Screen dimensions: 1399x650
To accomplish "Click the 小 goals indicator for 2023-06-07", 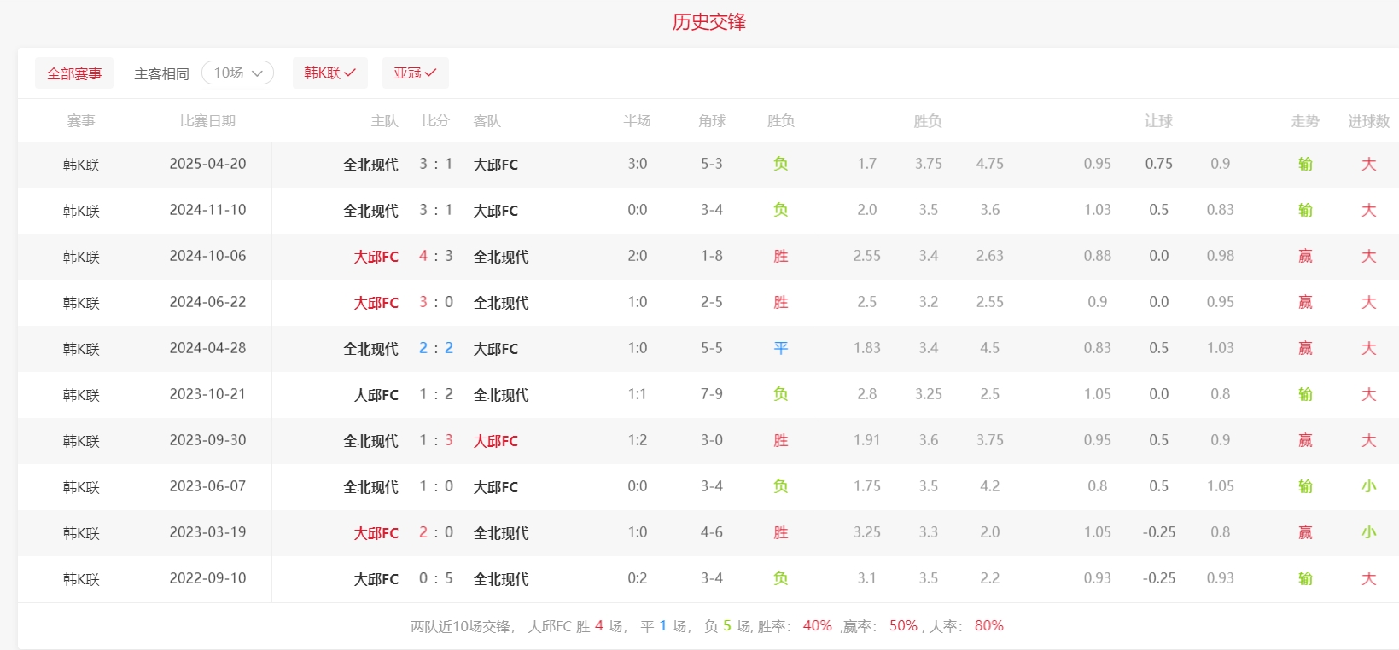I will point(1368,486).
